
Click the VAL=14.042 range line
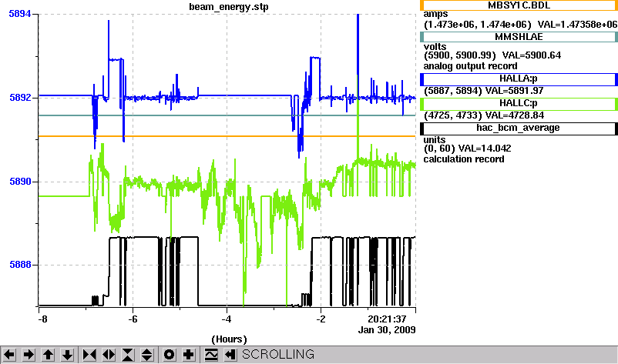pos(467,149)
